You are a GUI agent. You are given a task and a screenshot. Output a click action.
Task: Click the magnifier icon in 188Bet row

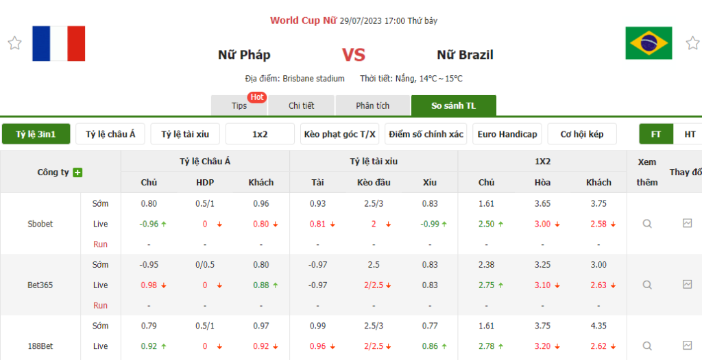point(647,346)
